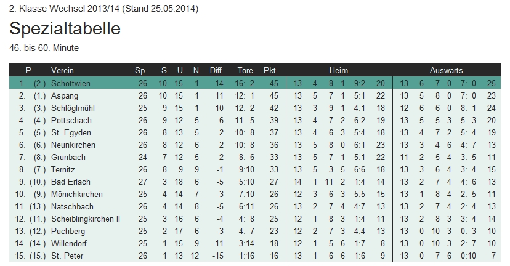The width and height of the screenshot is (510, 266).
Task: Select the Puchberg team name
Action: [67, 231]
